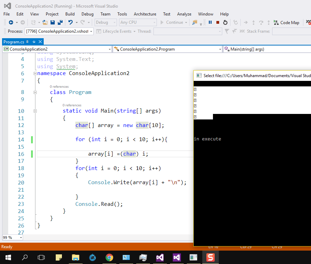Open the Project menu
This screenshot has height=264, width=311.
[x=52, y=14]
